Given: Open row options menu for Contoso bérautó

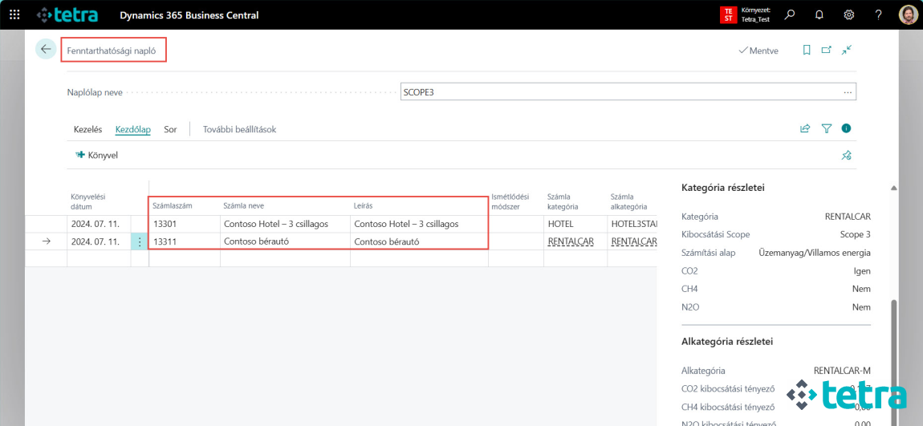Looking at the screenshot, I should pyautogui.click(x=140, y=241).
